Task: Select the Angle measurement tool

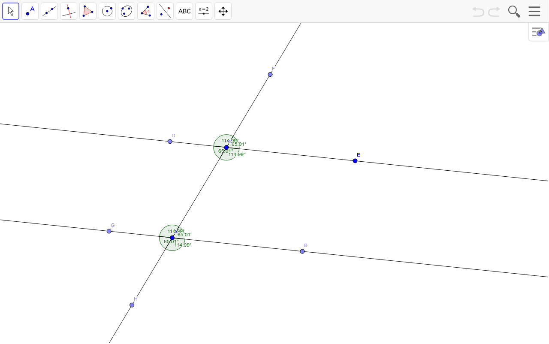Action: (146, 11)
